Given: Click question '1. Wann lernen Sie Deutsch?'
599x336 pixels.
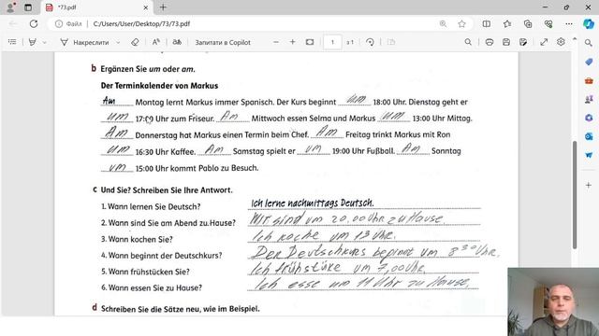Looking at the screenshot, I should click(151, 206).
